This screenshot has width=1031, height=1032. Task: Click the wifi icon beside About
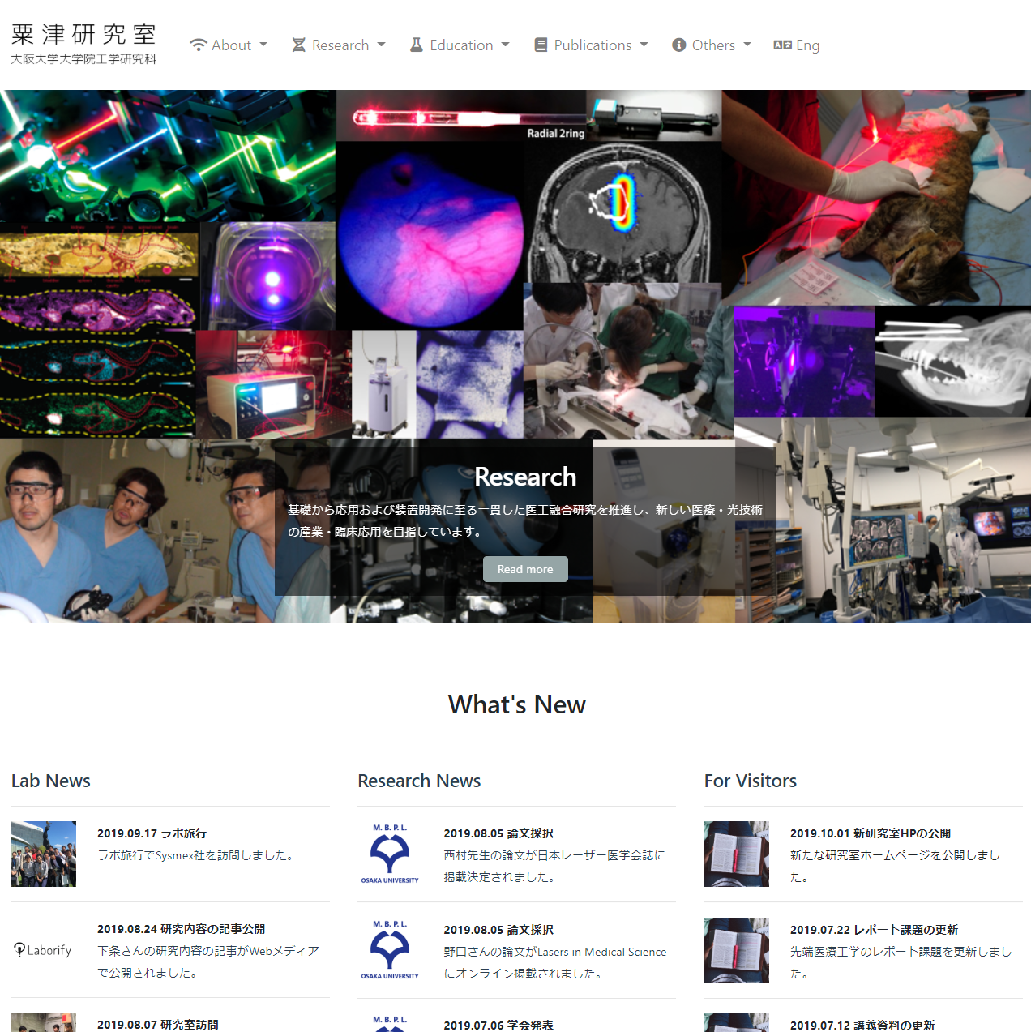[198, 45]
